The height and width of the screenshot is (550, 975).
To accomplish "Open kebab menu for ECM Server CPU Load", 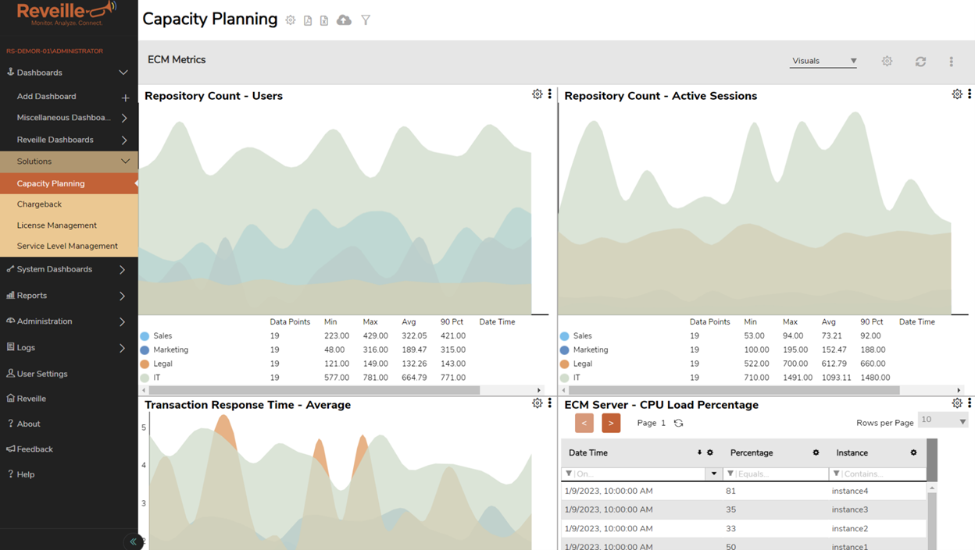I will pyautogui.click(x=970, y=403).
